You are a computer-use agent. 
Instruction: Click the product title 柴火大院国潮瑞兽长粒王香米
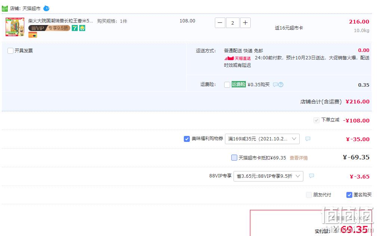pyautogui.click(x=61, y=21)
